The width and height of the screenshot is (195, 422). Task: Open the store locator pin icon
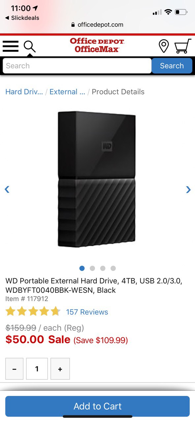[x=164, y=46]
